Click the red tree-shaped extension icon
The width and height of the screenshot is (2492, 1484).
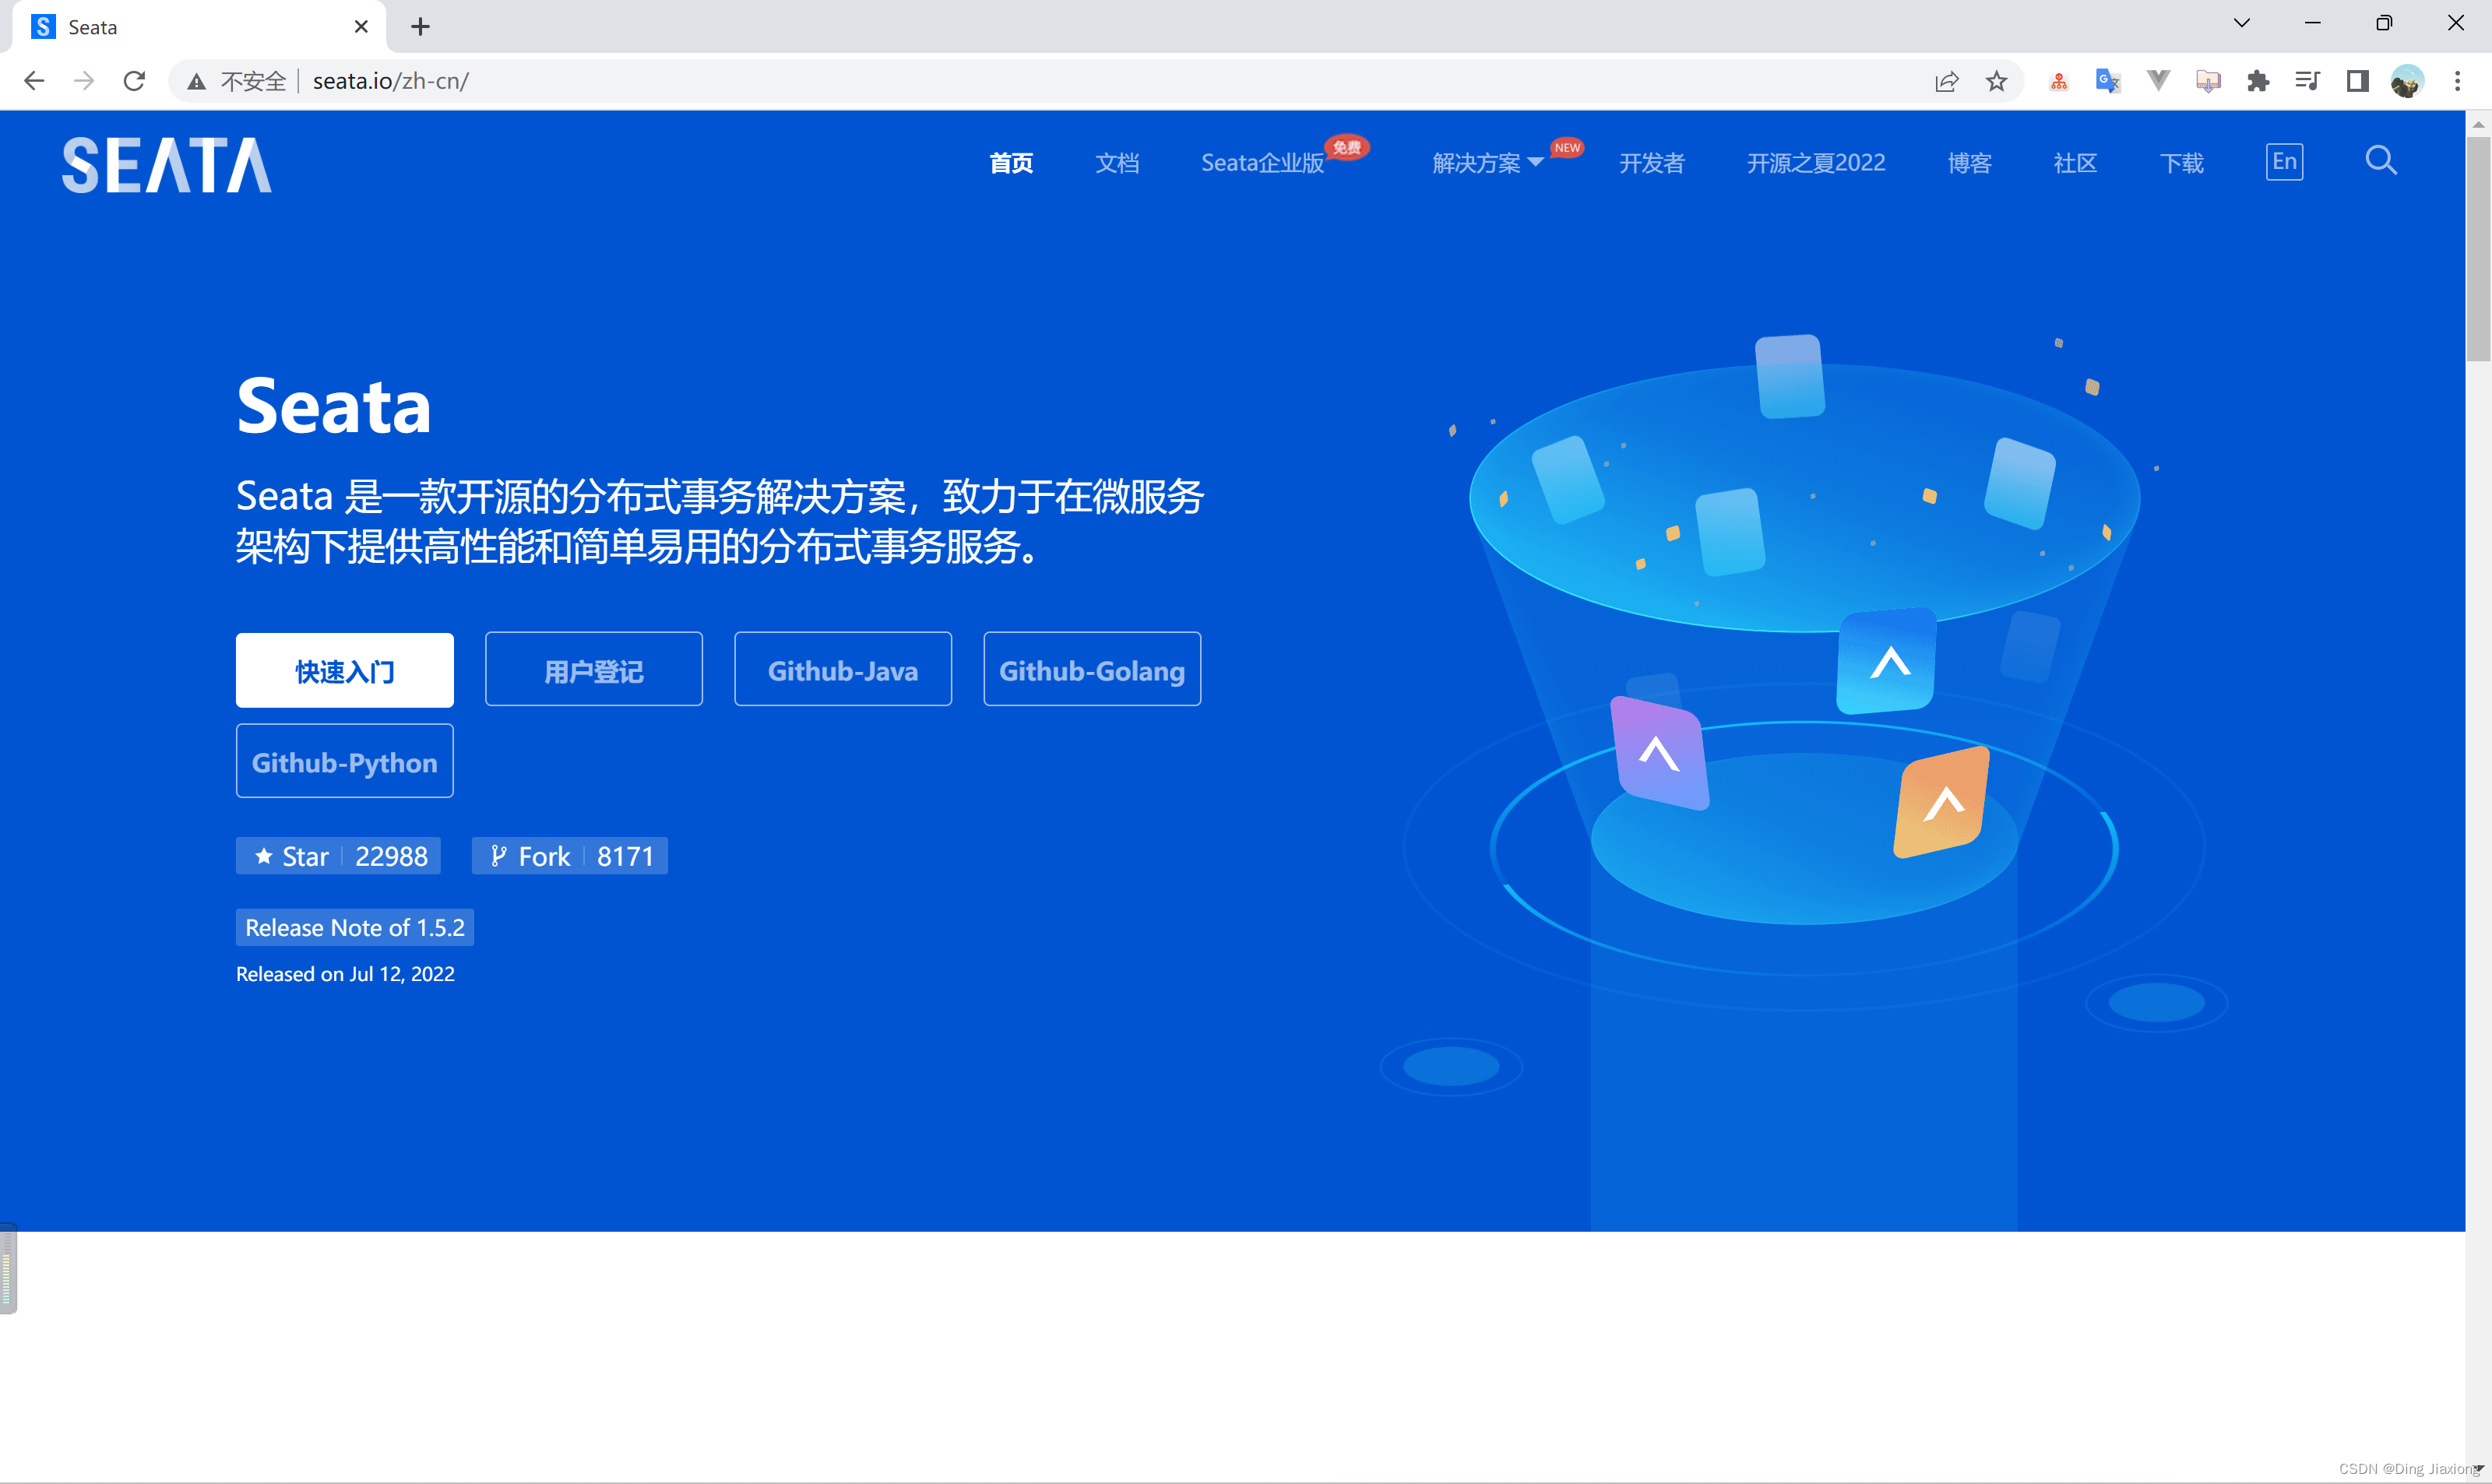(2059, 81)
